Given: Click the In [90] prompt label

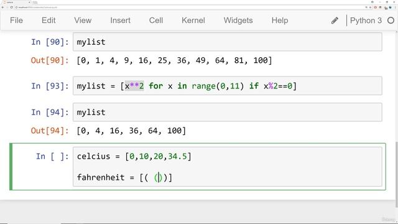Looking at the screenshot, I should (50, 42).
